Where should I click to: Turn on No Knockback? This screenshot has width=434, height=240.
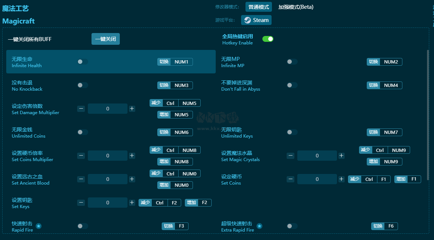82,85
